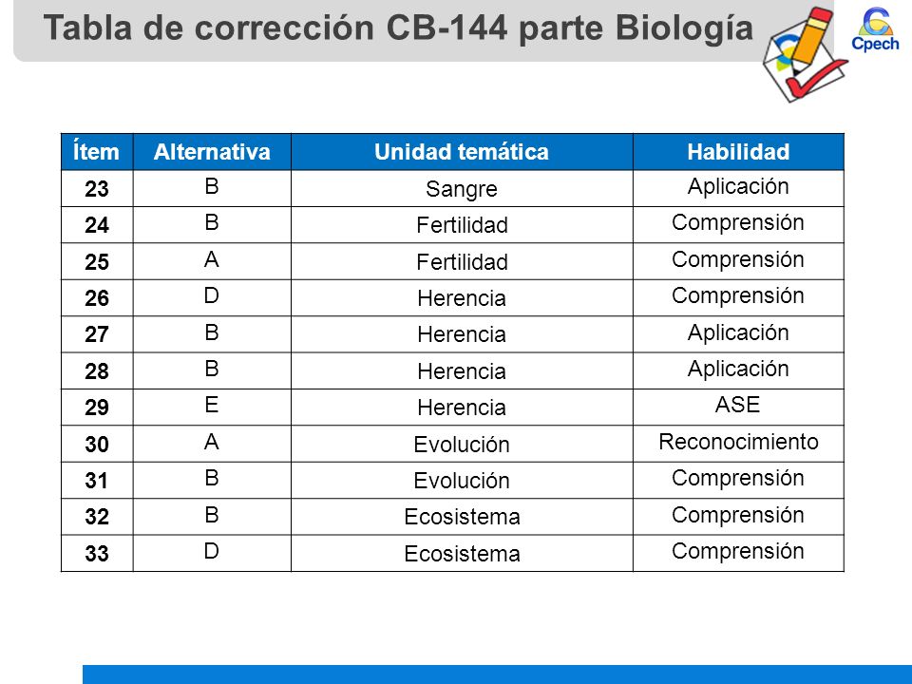Click alternative A in row 25
The width and height of the screenshot is (912, 684).
[x=212, y=261]
